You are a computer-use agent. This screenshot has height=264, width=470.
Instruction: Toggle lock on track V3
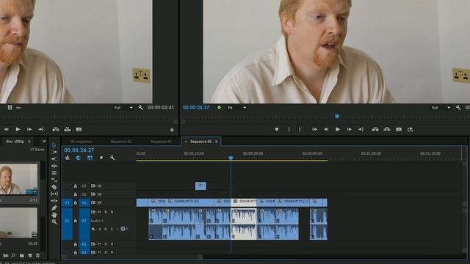(76, 186)
